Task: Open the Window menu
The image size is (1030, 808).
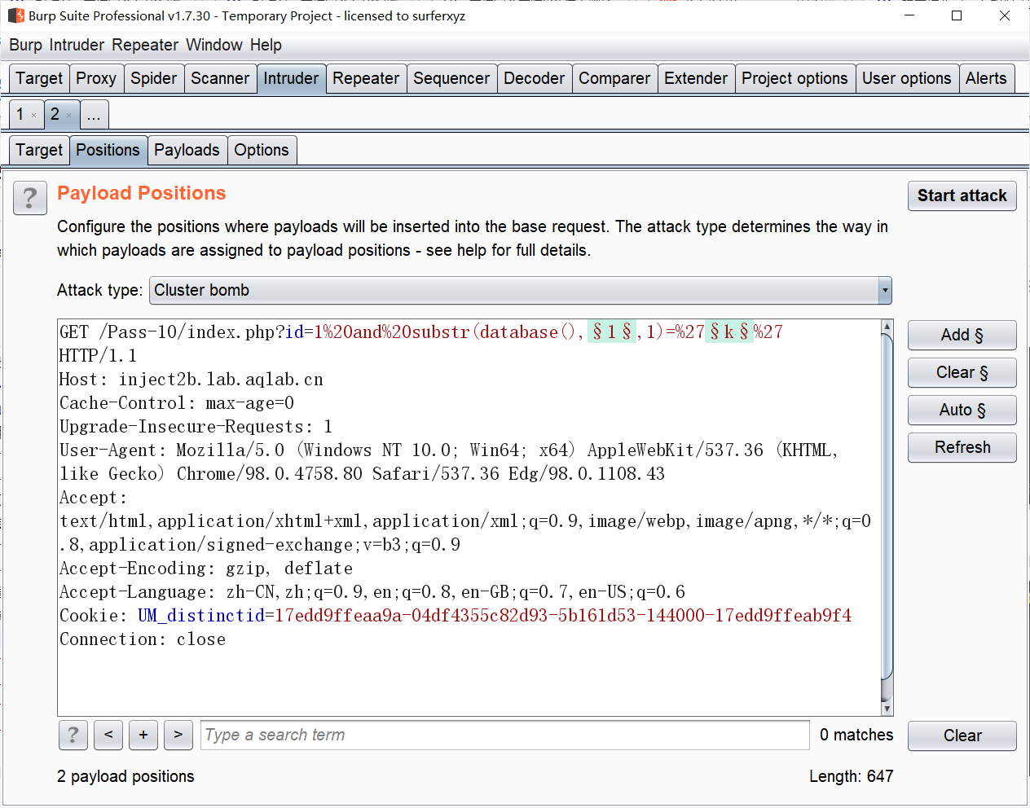Action: point(214,45)
